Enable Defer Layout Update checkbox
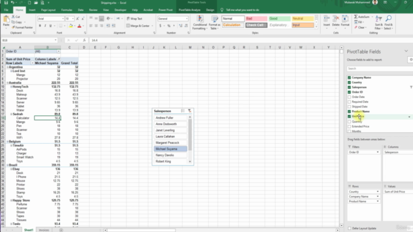 point(350,228)
